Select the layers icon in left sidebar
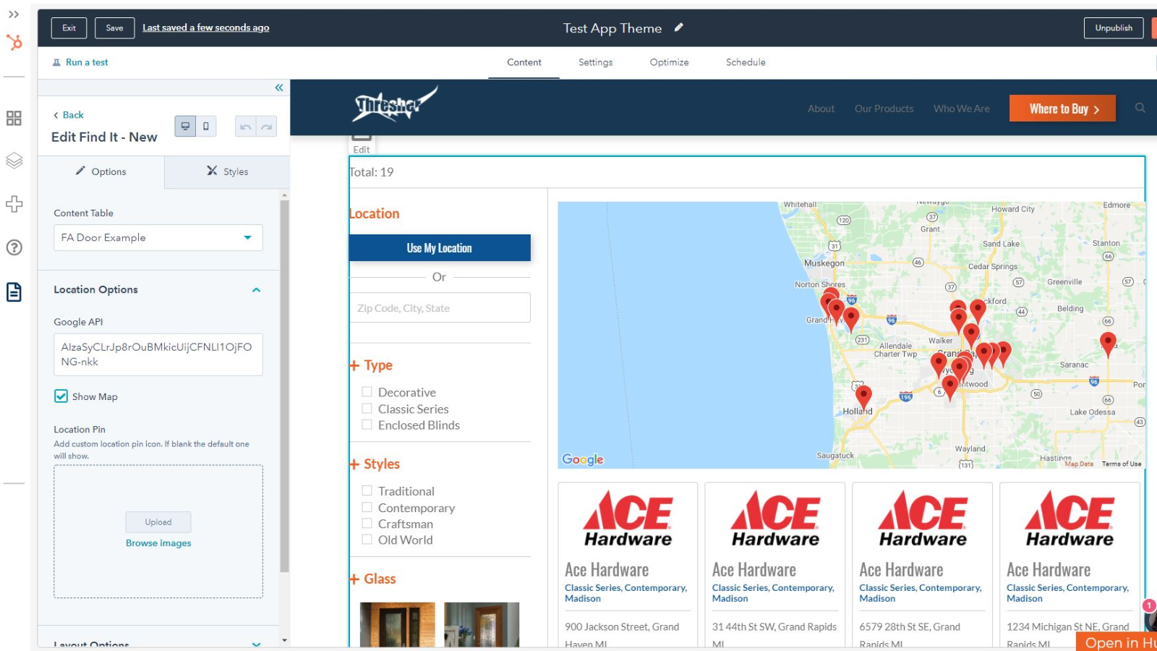The image size is (1157, 651). point(13,161)
